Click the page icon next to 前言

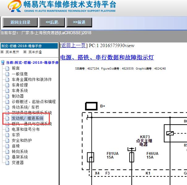(x=7, y=69)
